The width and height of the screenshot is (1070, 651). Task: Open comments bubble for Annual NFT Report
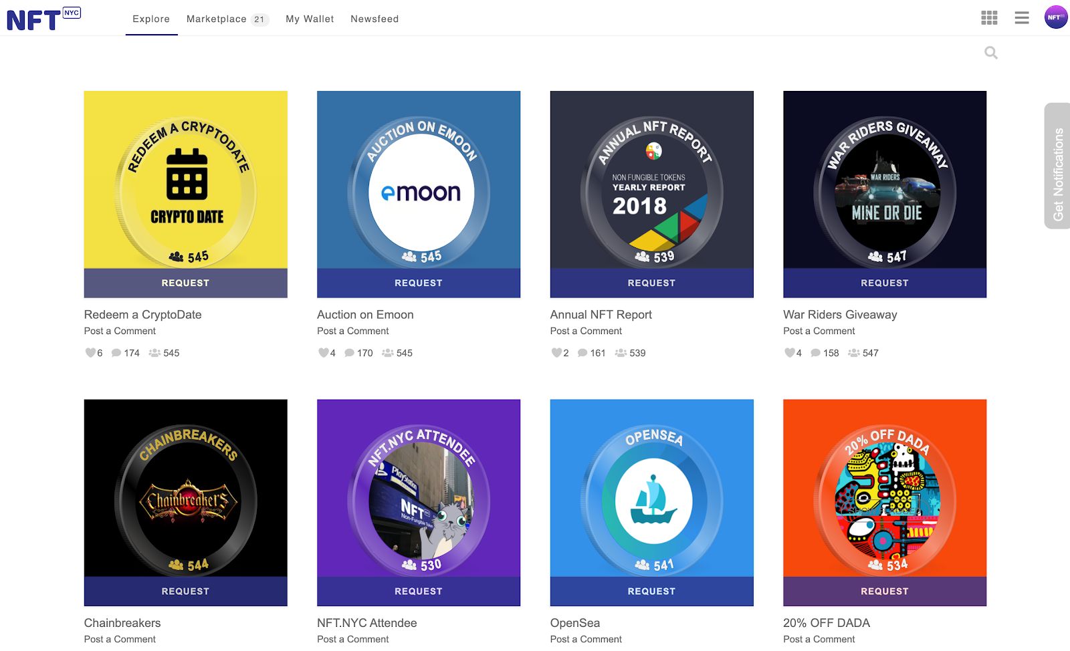point(582,353)
